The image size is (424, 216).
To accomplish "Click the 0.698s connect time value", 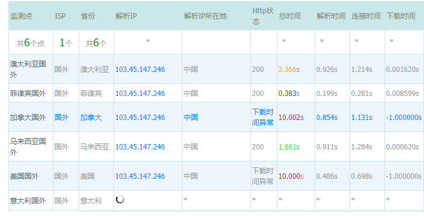I will point(362,176).
